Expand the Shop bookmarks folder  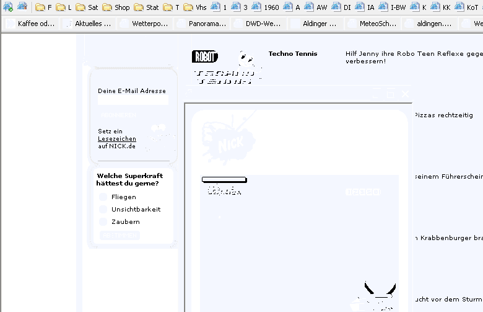116,7
